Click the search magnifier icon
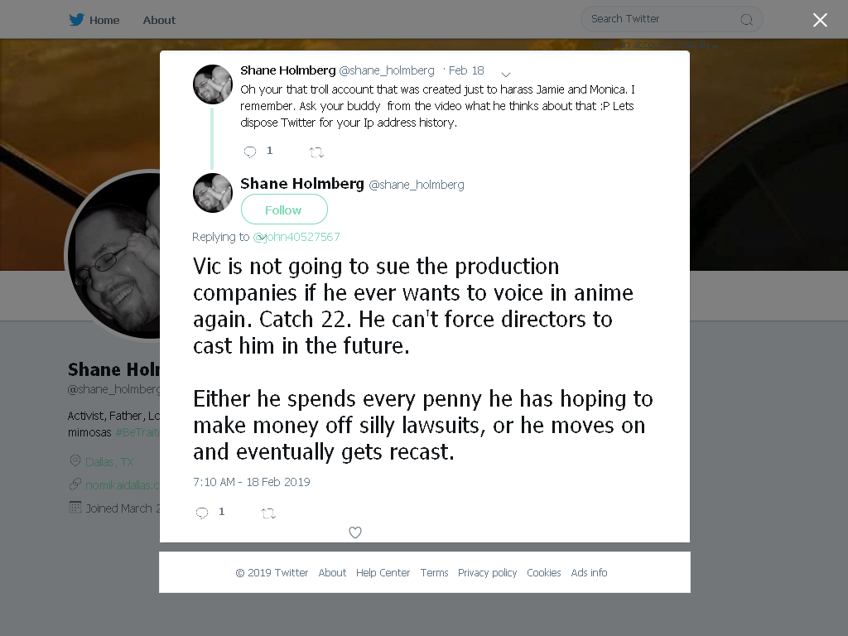This screenshot has height=636, width=848. click(746, 20)
